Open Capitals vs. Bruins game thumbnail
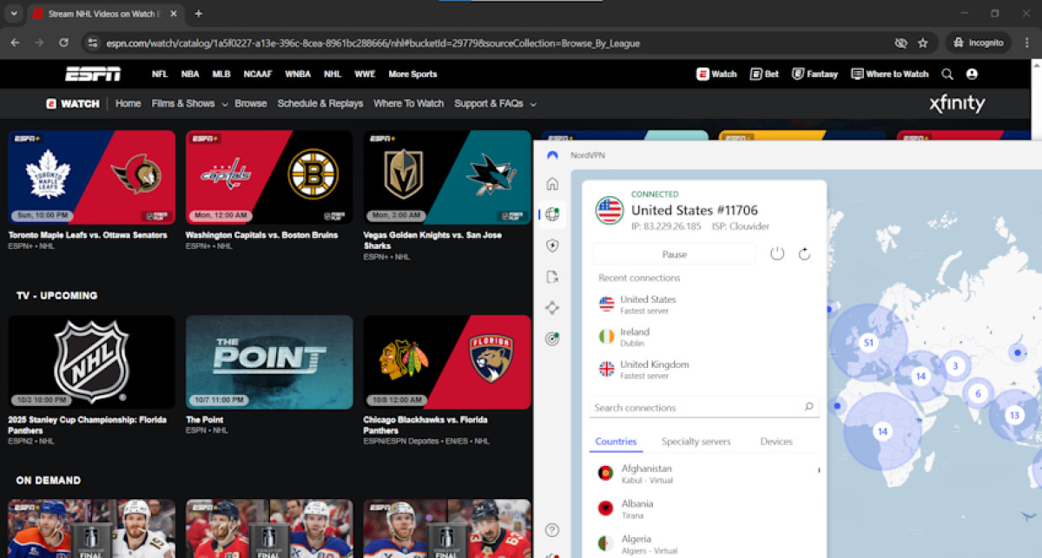 (269, 177)
